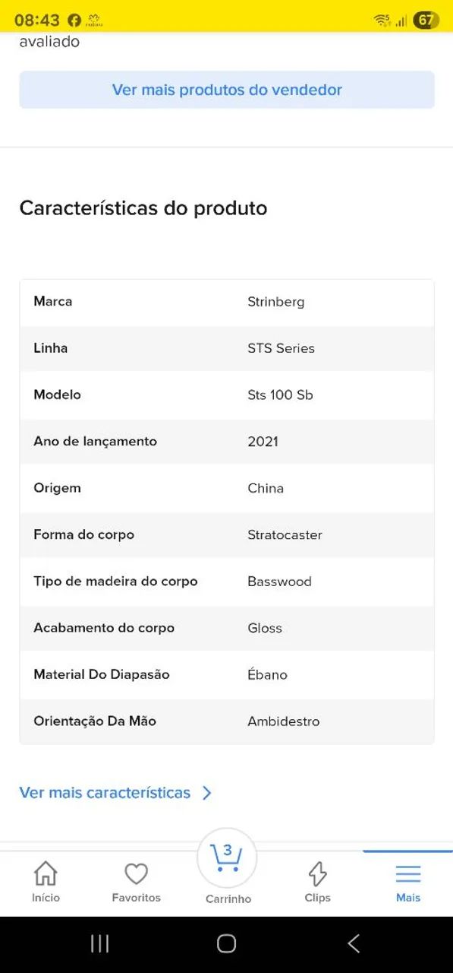This screenshot has height=973, width=453.
Task: Open the Favoritos heart icon
Action: click(136, 874)
